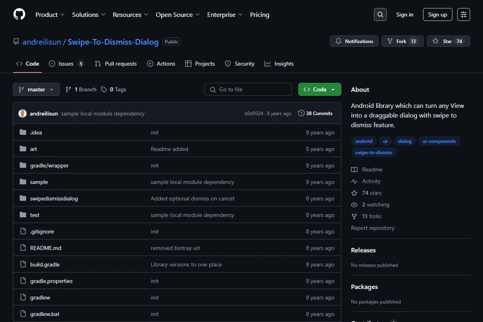Open the Pull requests tab
This screenshot has width=483, height=322.
coord(116,64)
